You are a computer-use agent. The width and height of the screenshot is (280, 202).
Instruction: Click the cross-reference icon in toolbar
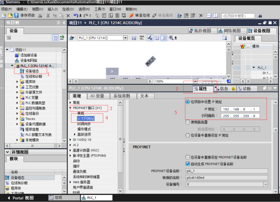point(201,16)
